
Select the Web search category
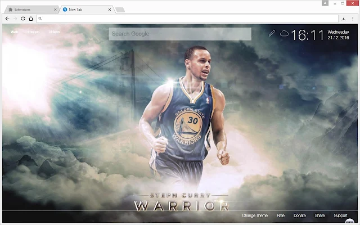(x=14, y=32)
